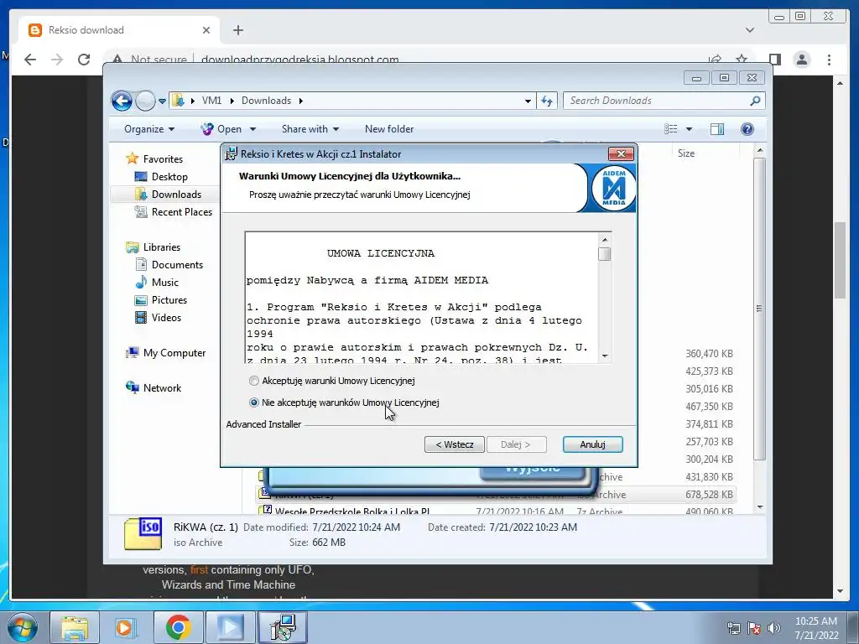Image resolution: width=859 pixels, height=644 pixels.
Task: Select Downloads in the navigation pane
Action: click(x=176, y=194)
